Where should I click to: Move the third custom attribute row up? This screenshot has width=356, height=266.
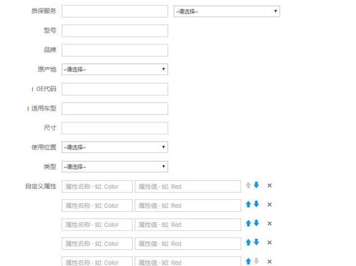pyautogui.click(x=248, y=224)
